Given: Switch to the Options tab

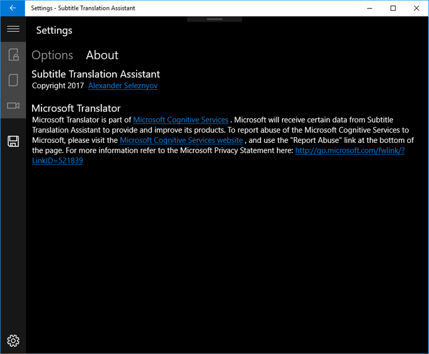Looking at the screenshot, I should pos(52,56).
